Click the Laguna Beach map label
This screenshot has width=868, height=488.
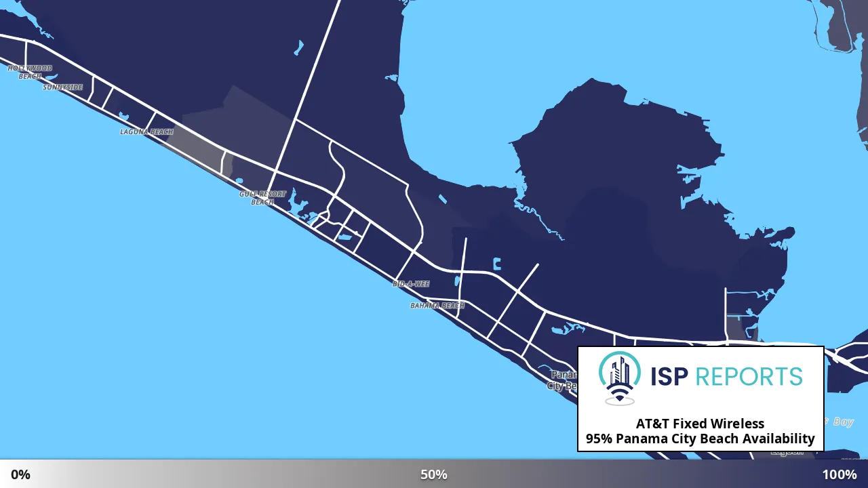coord(146,131)
